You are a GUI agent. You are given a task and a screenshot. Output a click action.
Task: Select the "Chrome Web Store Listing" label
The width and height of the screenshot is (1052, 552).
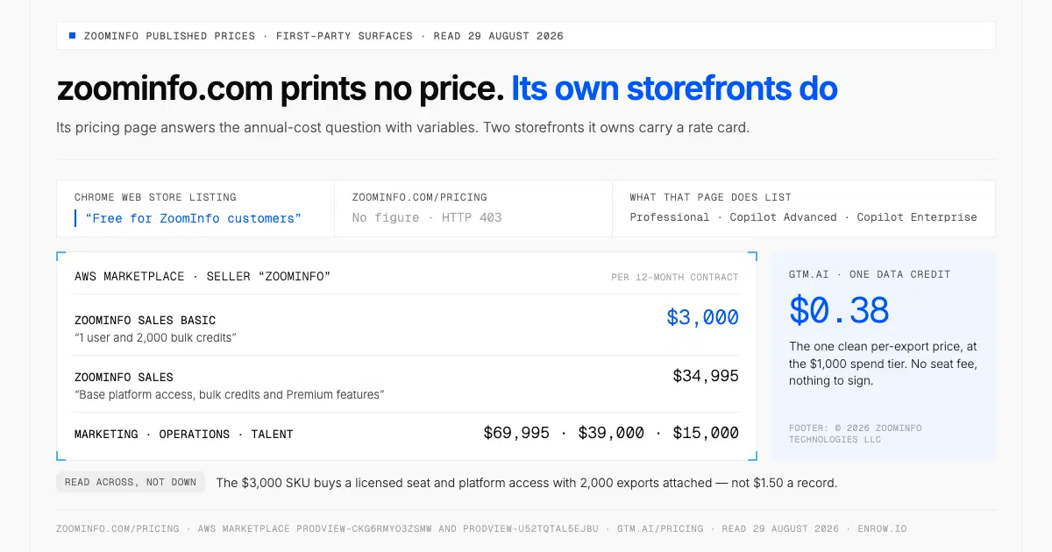[155, 197]
